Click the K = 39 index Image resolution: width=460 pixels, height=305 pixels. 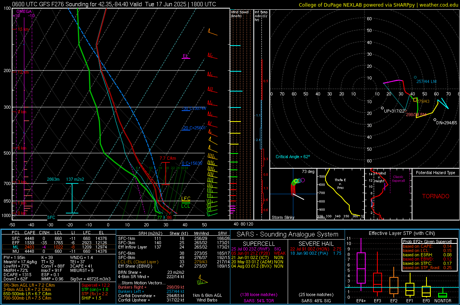click(47, 257)
